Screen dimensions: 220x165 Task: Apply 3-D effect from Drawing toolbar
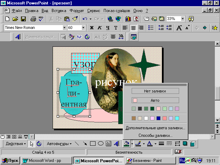point(193,144)
